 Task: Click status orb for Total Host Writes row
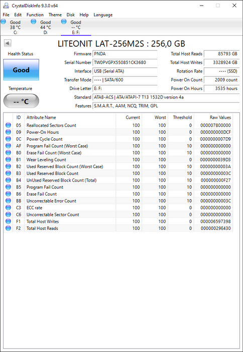tap(9, 221)
